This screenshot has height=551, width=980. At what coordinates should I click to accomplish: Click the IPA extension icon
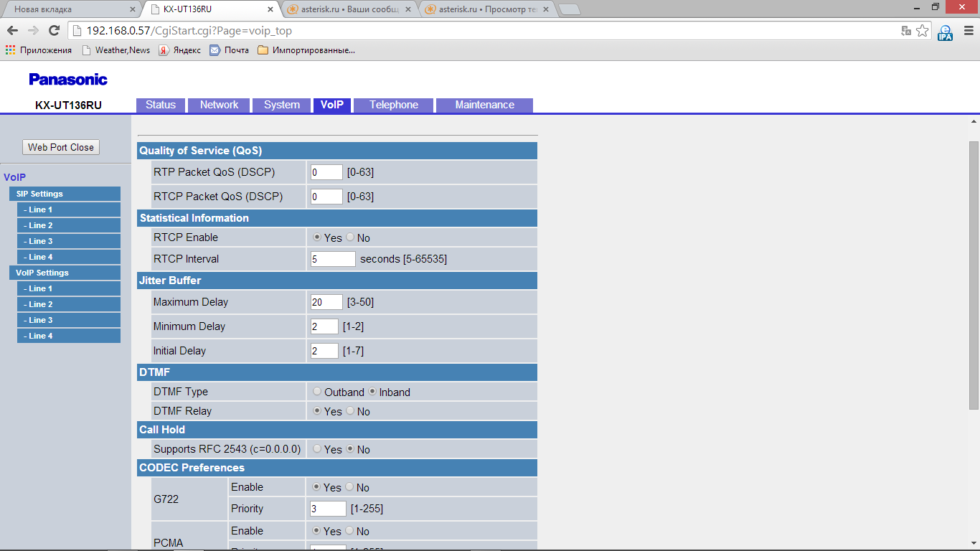pyautogui.click(x=945, y=32)
